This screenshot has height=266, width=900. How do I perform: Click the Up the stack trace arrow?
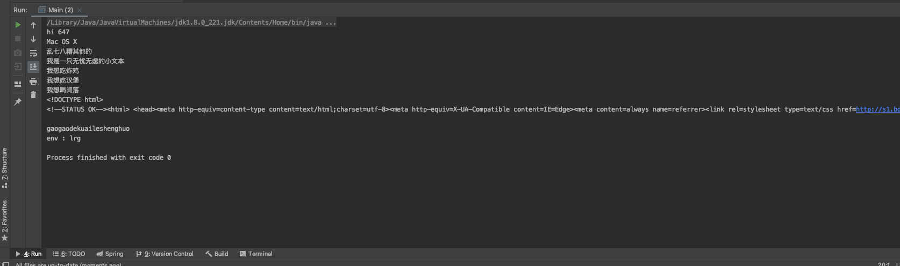coord(33,25)
